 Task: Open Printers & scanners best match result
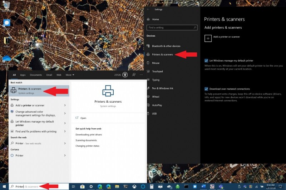[39, 91]
